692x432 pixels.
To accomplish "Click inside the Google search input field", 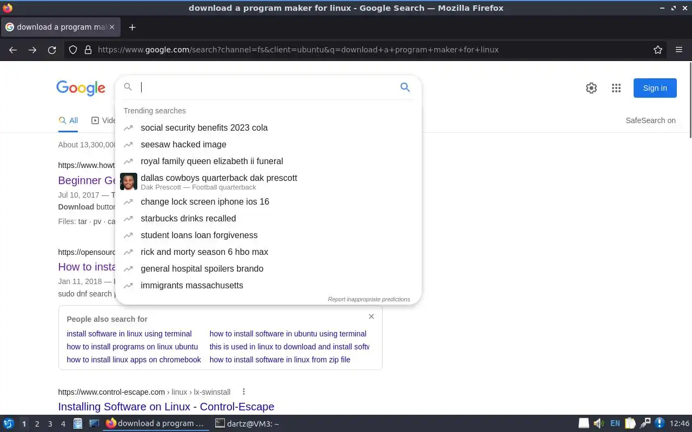I will (268, 87).
